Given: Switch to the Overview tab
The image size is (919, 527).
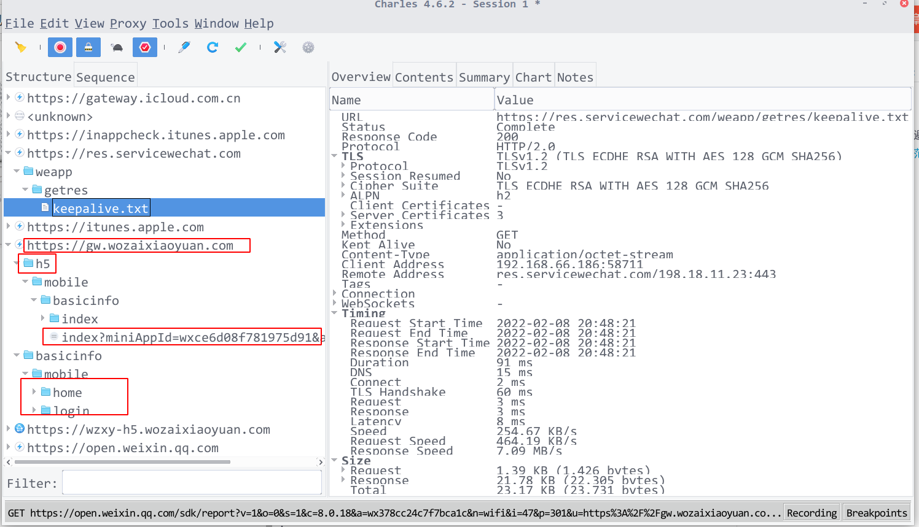Looking at the screenshot, I should pyautogui.click(x=361, y=77).
